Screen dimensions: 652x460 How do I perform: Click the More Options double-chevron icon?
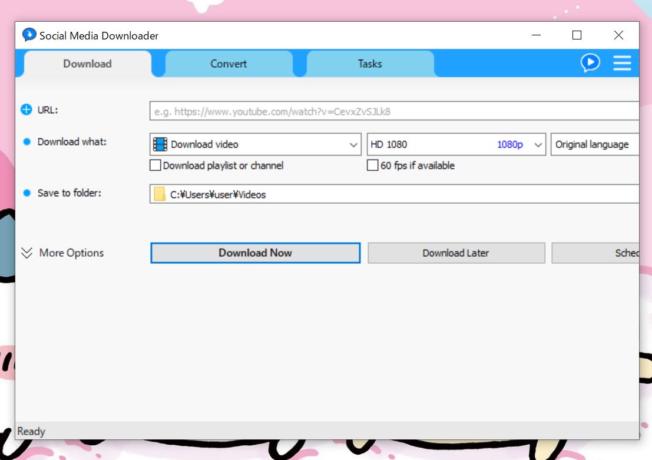pos(27,253)
